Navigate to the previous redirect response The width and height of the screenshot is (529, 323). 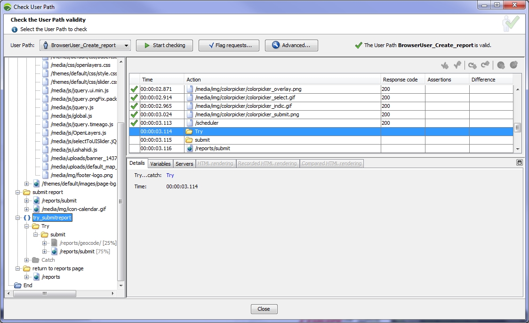coord(485,65)
